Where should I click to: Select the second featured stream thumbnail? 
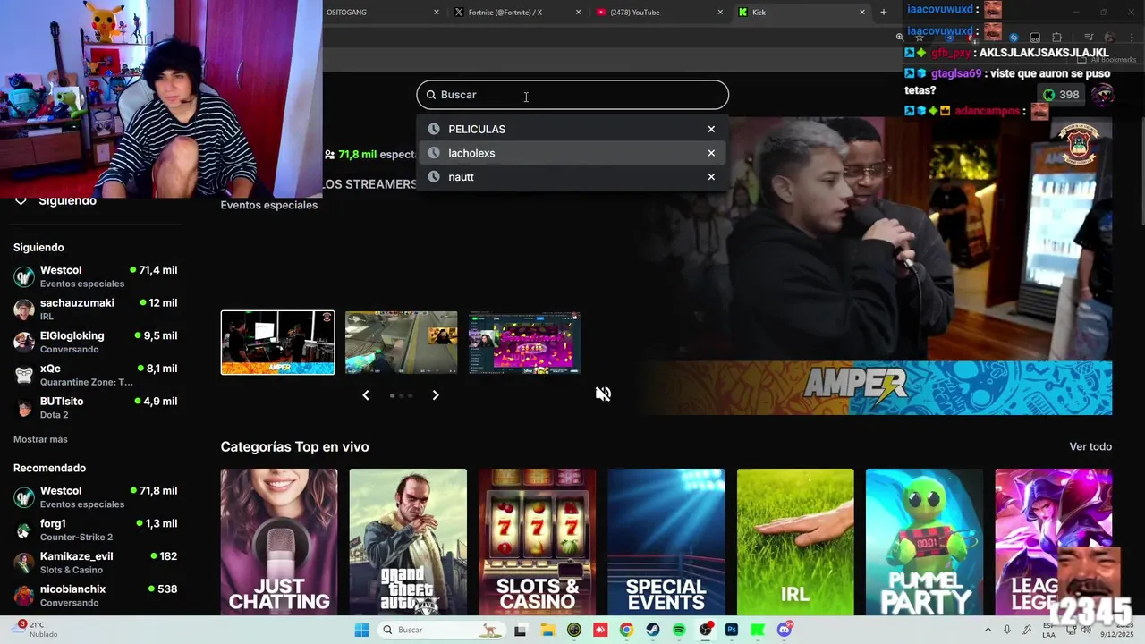(x=401, y=343)
